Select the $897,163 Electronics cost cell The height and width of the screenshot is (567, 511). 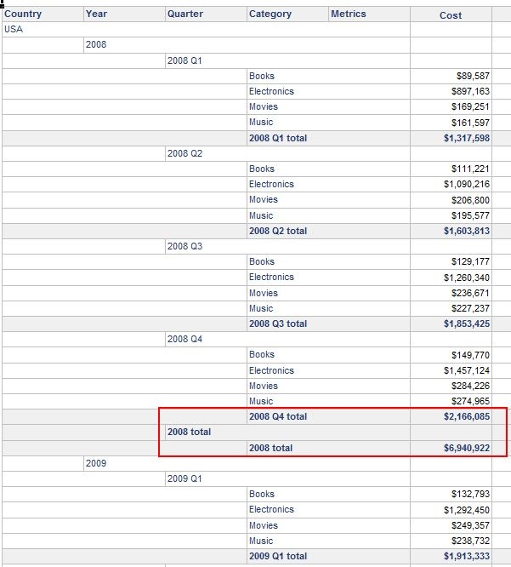tap(470, 91)
